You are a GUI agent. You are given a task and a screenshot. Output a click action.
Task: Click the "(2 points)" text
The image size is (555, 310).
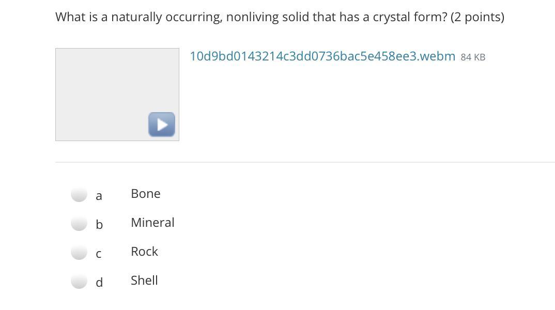477,17
